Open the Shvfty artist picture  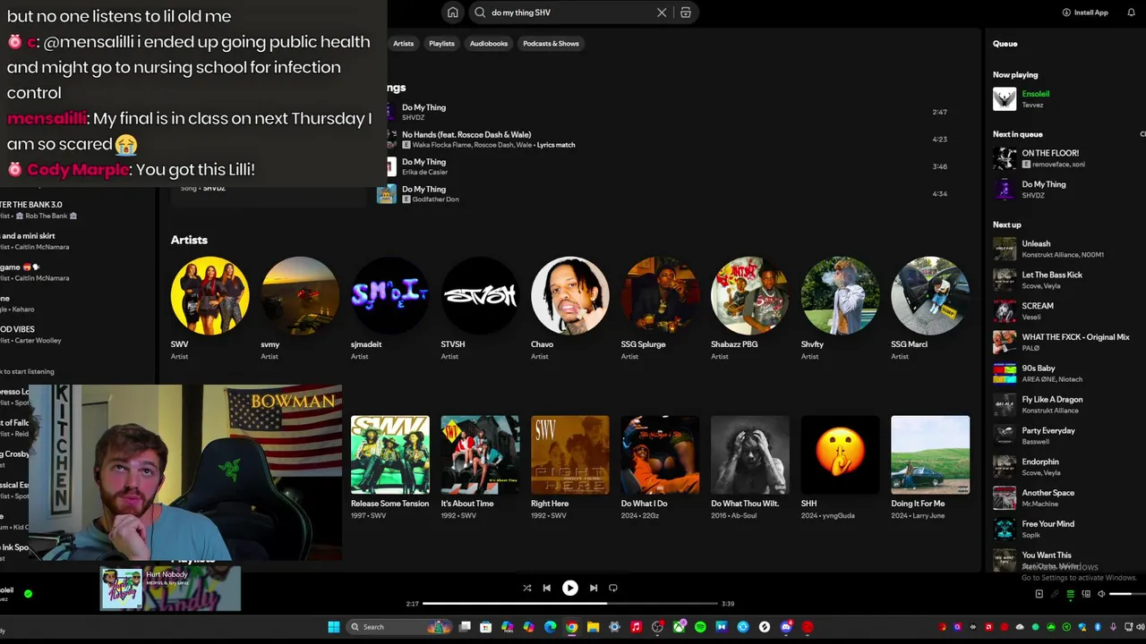840,296
